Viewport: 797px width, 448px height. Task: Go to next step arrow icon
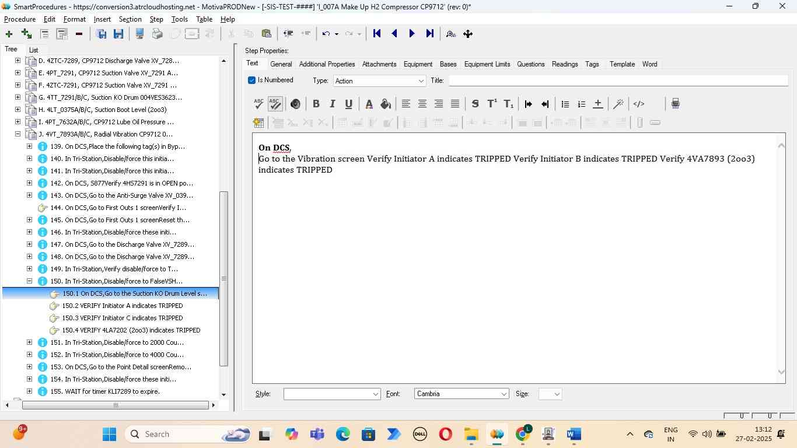(412, 34)
